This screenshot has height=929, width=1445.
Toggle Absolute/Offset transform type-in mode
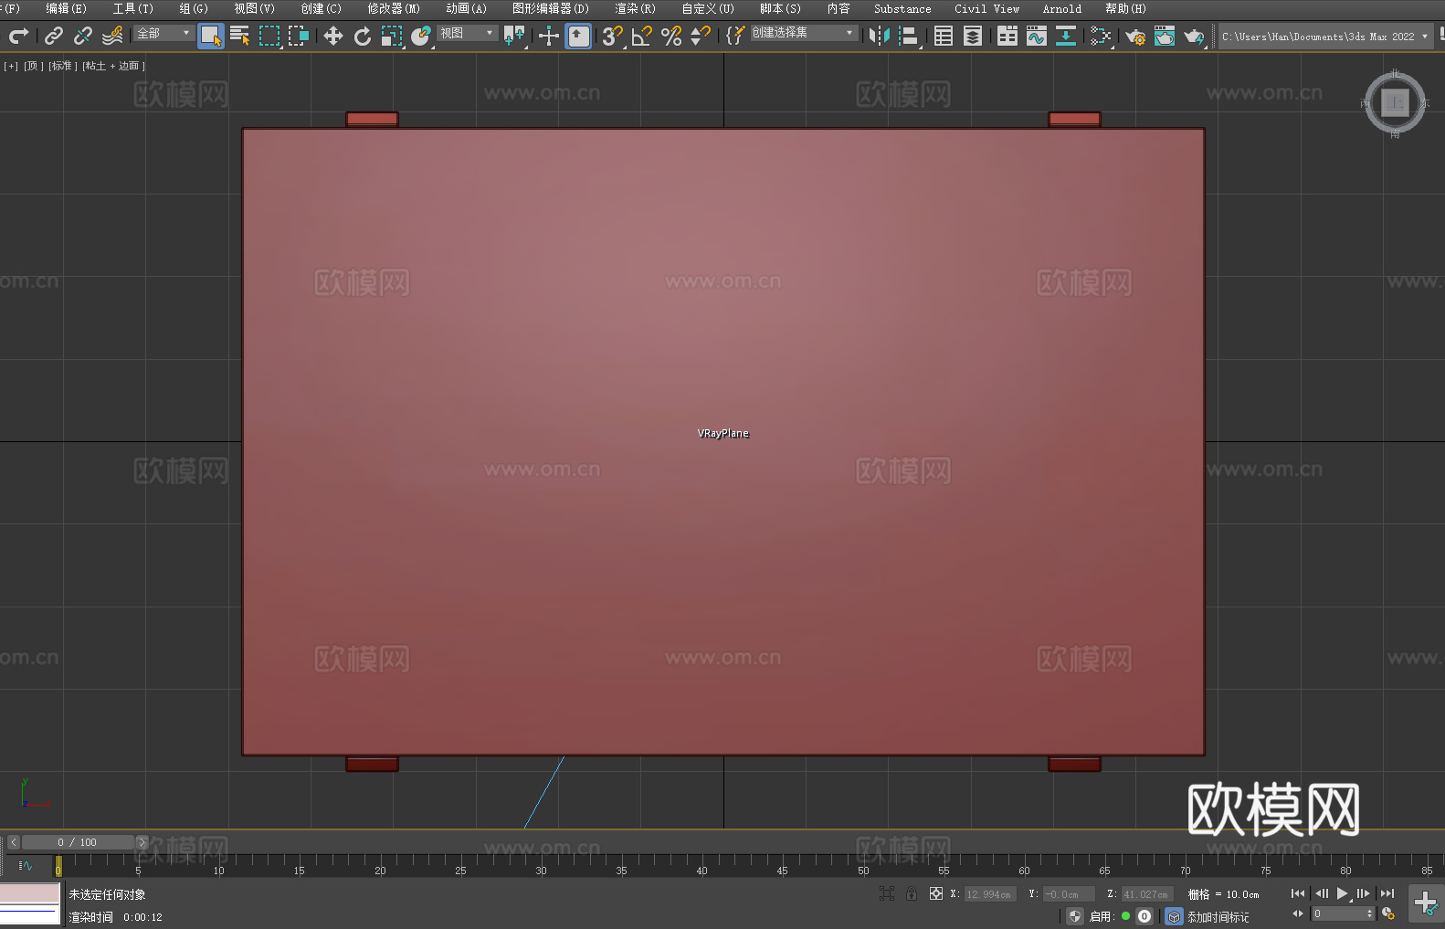[936, 893]
